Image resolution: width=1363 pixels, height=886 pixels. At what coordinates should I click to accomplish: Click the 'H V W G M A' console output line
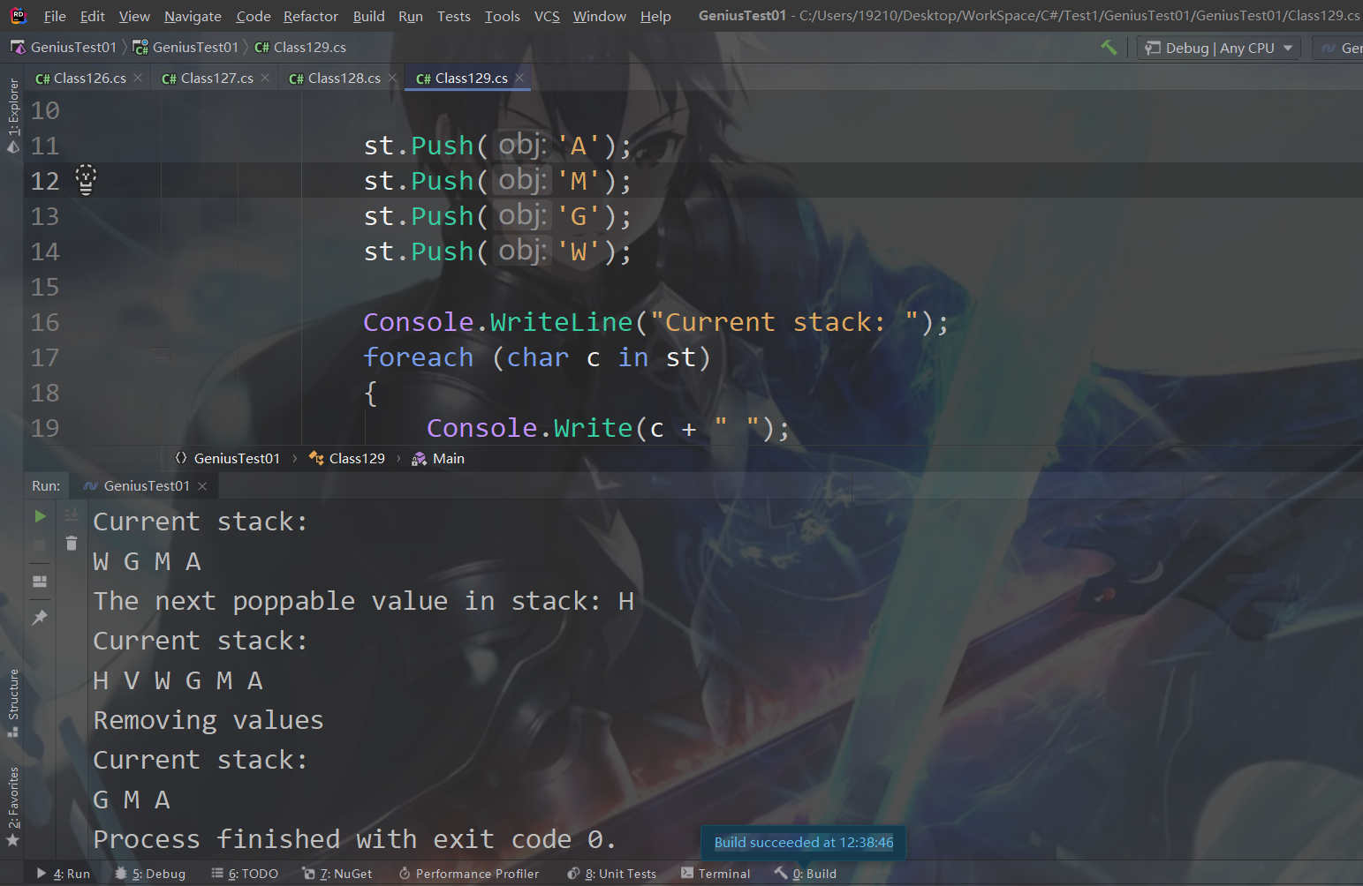coord(178,680)
